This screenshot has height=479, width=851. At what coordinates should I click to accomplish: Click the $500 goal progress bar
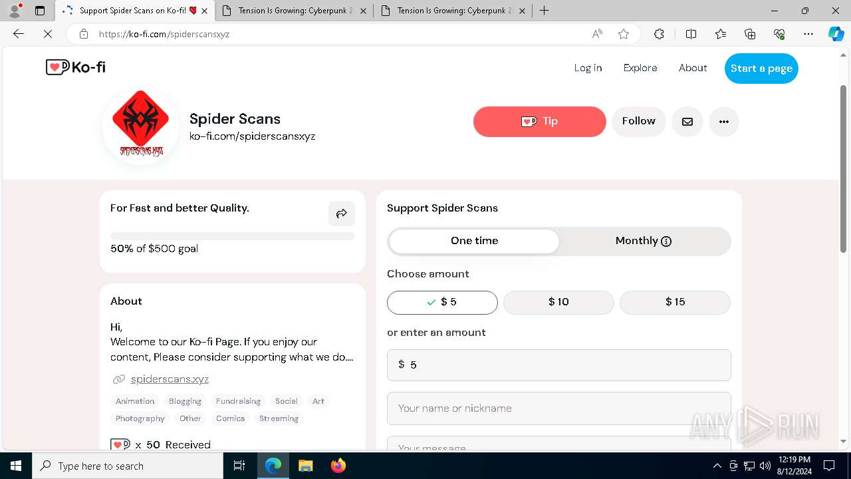(233, 236)
